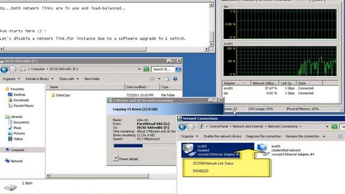Open Favorites star in navigation pane
The image size is (345, 194).
7,89
